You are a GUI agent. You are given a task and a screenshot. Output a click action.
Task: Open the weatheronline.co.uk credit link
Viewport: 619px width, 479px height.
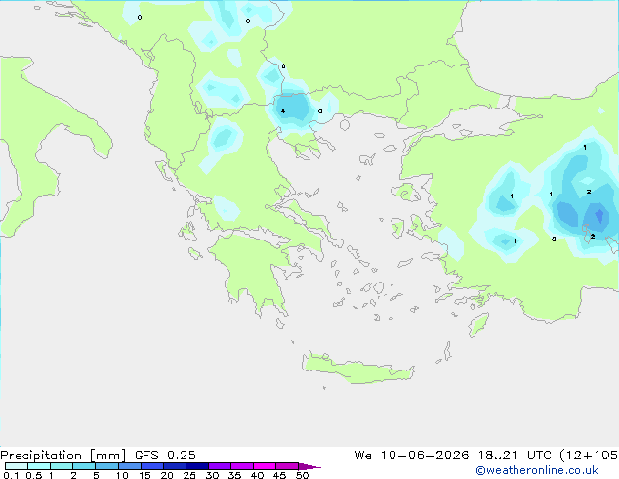537,470
